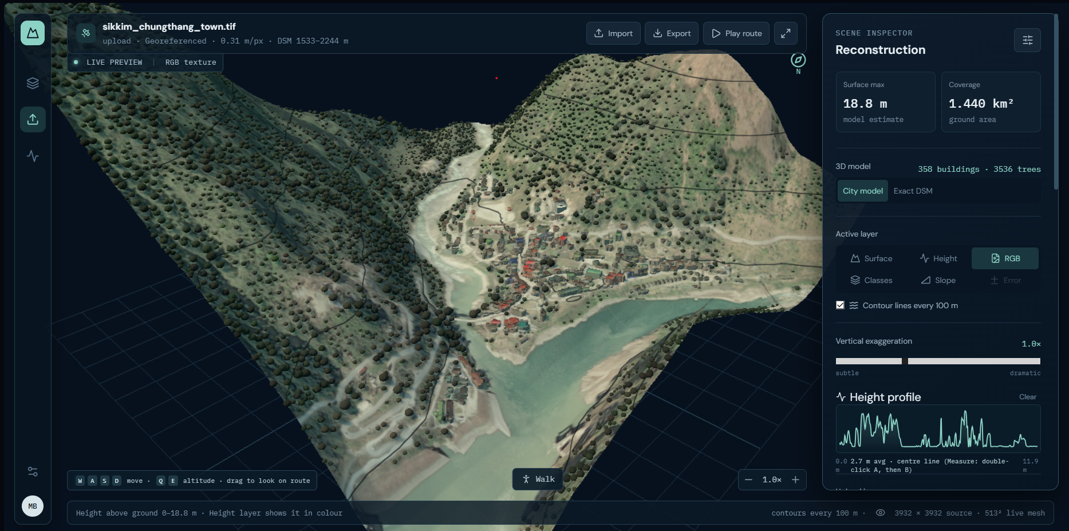
Task: Click the 1.0× speed value
Action: click(x=772, y=479)
